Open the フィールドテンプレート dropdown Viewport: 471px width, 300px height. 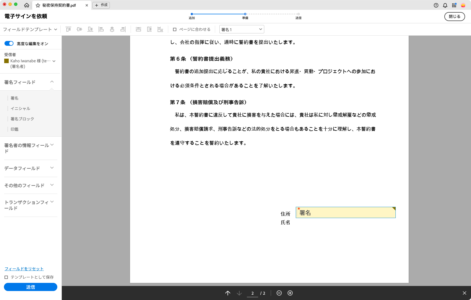click(30, 29)
